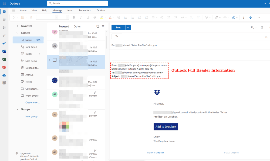The height and width of the screenshot is (161, 270).
Task: Discard the draft with trash icon
Action: [x=262, y=27]
